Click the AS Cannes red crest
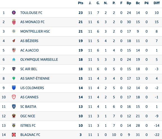Viewport: 162px width, 139px height. click(x=14, y=97)
